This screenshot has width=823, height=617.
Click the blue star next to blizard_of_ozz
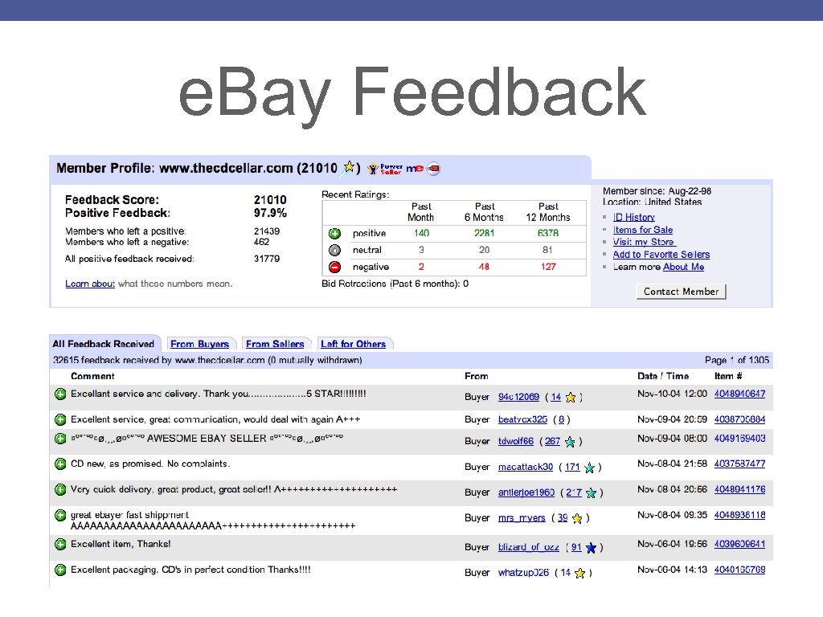coord(591,548)
